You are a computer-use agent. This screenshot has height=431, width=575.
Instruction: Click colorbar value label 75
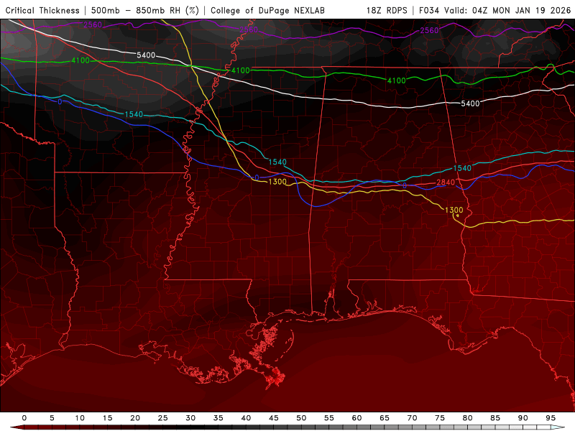pyautogui.click(x=440, y=418)
